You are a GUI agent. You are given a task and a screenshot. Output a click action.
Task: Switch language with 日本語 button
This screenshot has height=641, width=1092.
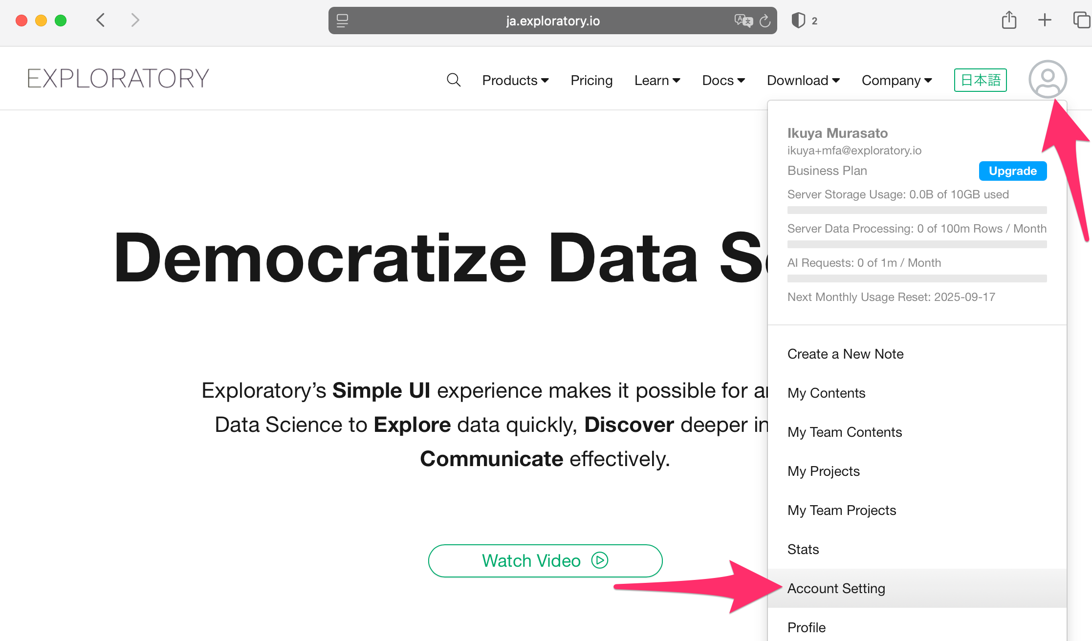[980, 80]
